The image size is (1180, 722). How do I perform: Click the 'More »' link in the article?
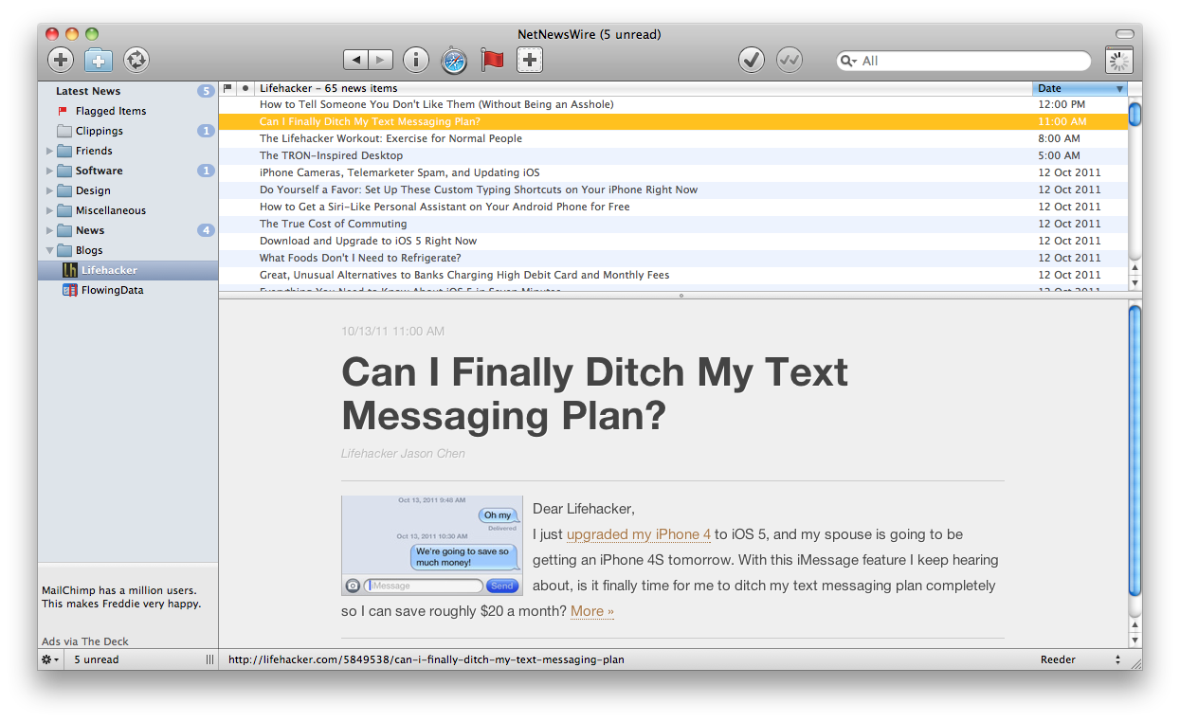coord(592,611)
